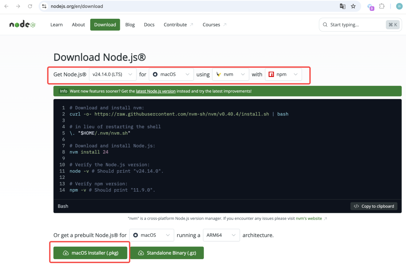Download the macOS Installer (.pkg)
The width and height of the screenshot is (406, 267).
(91, 253)
